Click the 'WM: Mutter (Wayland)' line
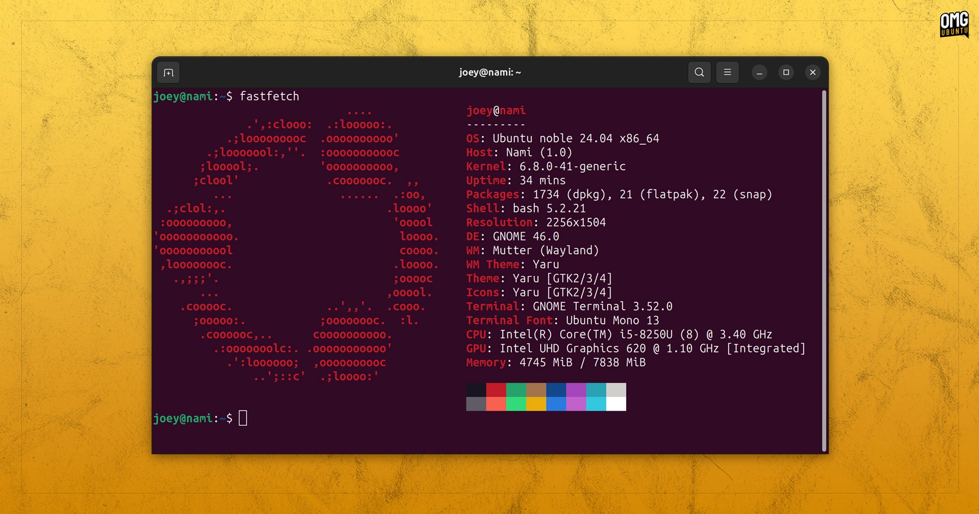 point(532,250)
